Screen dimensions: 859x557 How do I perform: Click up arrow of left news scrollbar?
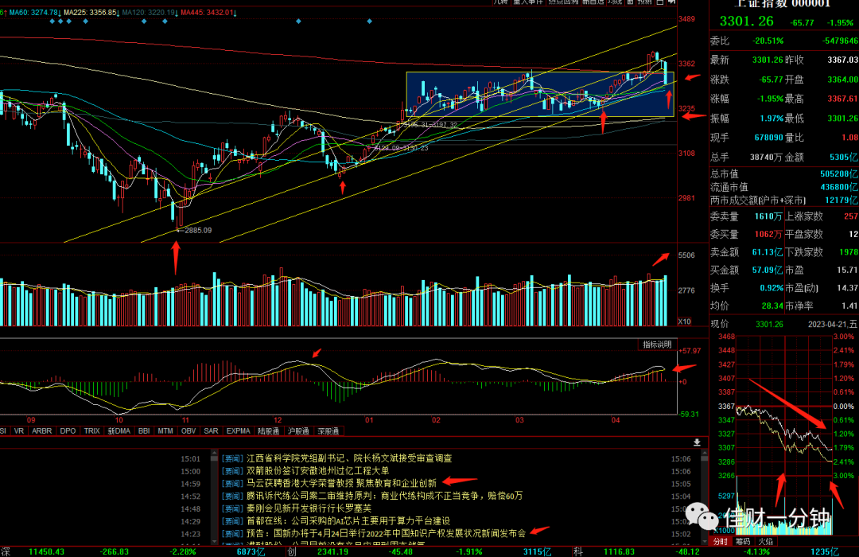(x=214, y=454)
